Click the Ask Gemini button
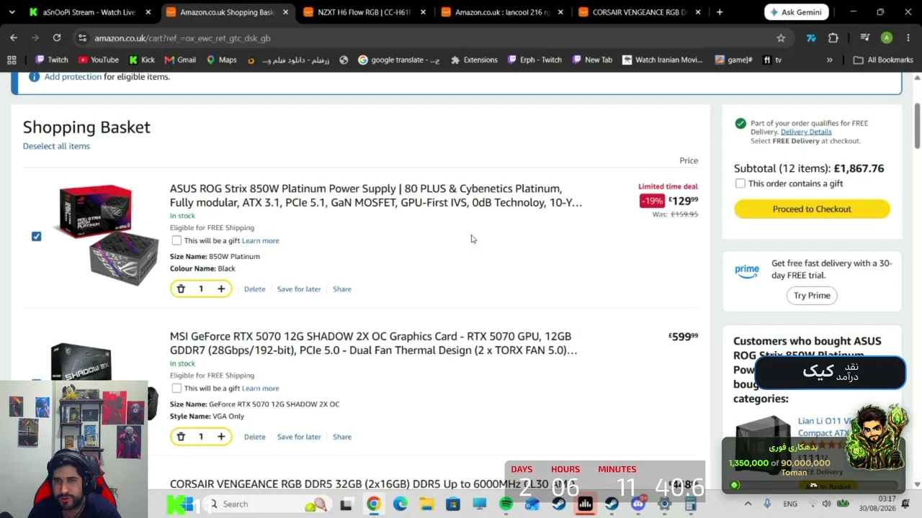Image resolution: width=922 pixels, height=518 pixels. point(797,12)
